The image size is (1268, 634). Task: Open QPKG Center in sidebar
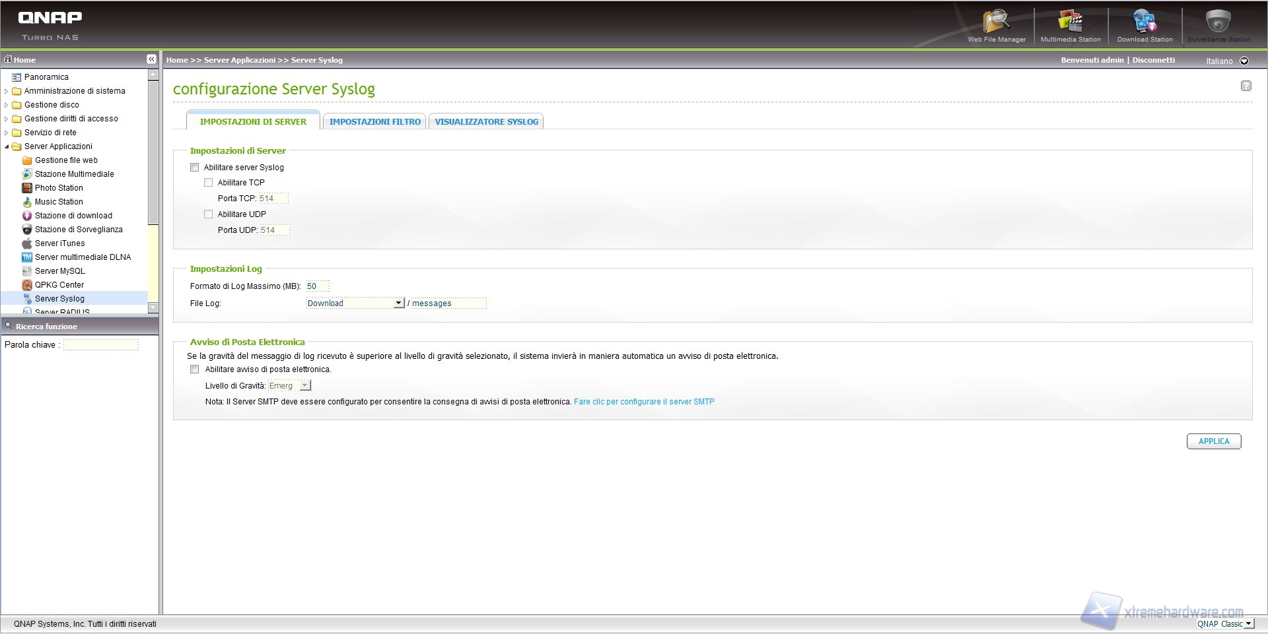pos(59,285)
